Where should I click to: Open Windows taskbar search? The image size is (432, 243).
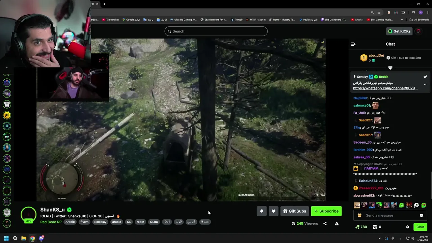click(x=15, y=238)
